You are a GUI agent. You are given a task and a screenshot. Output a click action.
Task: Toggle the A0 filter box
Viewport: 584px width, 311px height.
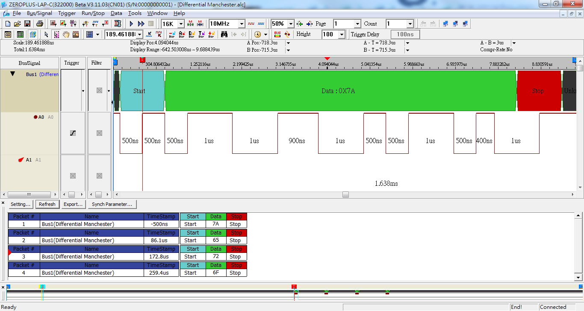click(x=99, y=133)
